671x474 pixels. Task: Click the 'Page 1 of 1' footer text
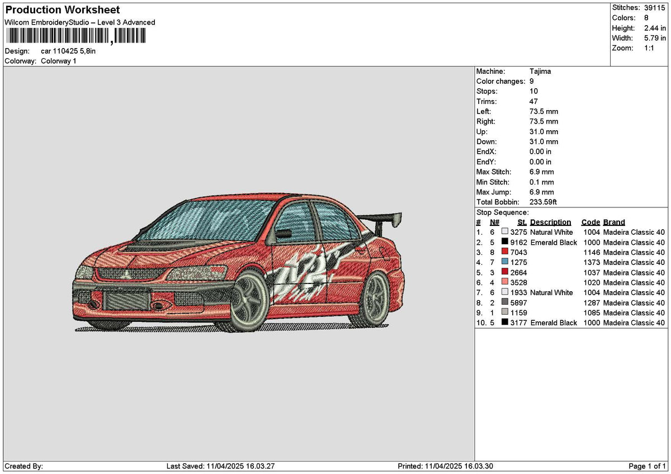pos(648,466)
